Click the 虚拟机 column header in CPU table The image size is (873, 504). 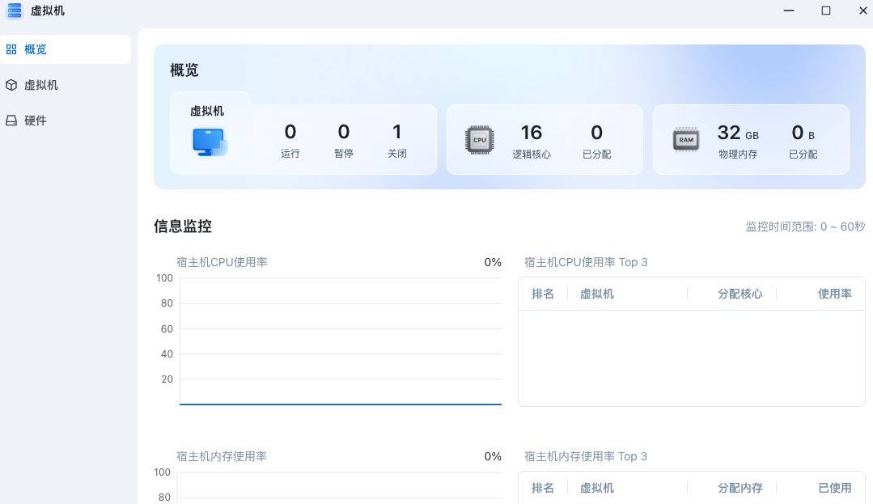coord(597,294)
